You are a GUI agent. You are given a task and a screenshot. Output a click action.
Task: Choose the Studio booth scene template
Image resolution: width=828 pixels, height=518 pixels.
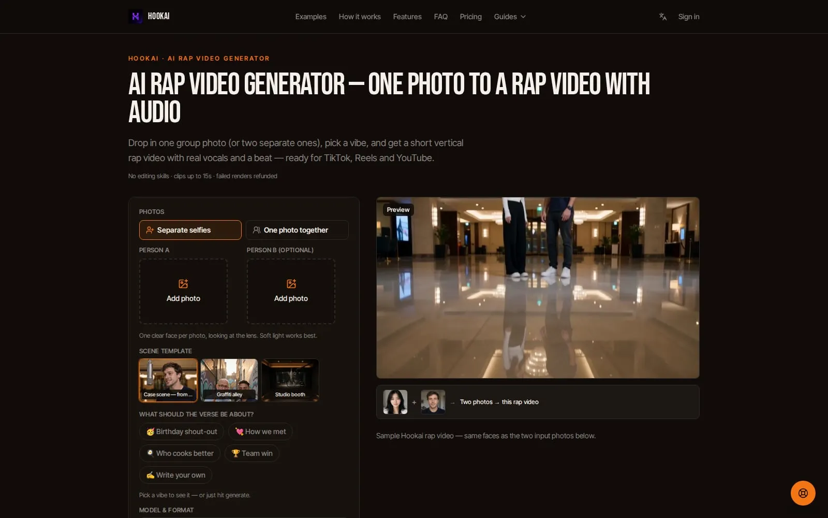(x=290, y=380)
